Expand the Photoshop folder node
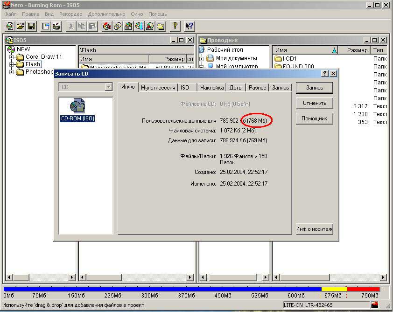 (x=11, y=72)
